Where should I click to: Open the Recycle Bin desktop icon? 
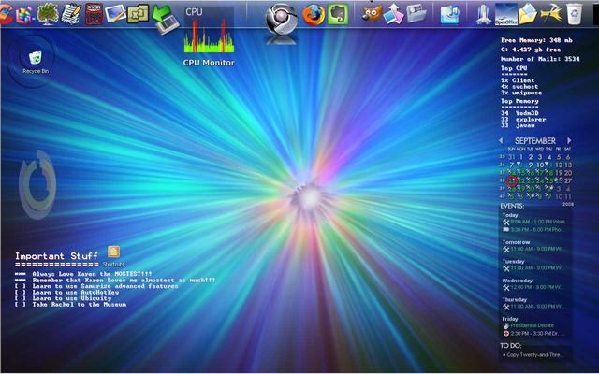click(35, 59)
